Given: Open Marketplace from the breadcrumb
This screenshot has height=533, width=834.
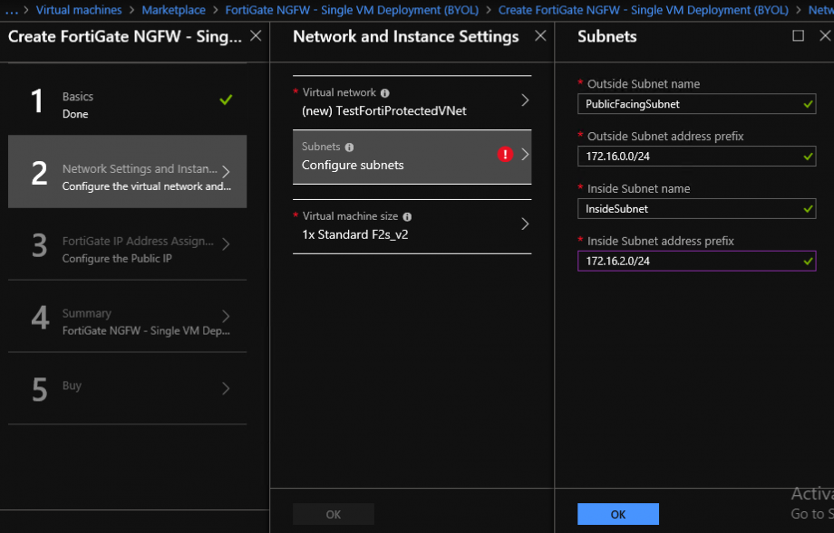Looking at the screenshot, I should click(173, 10).
